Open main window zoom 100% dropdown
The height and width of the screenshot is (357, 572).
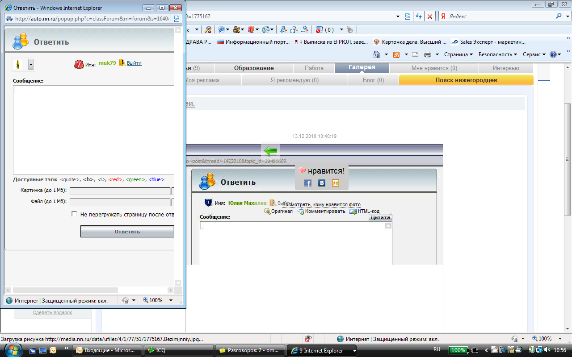(560, 339)
